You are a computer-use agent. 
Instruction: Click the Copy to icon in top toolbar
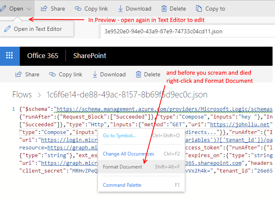[199, 9]
